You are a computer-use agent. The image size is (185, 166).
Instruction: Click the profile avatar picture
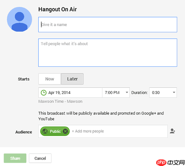20,19
